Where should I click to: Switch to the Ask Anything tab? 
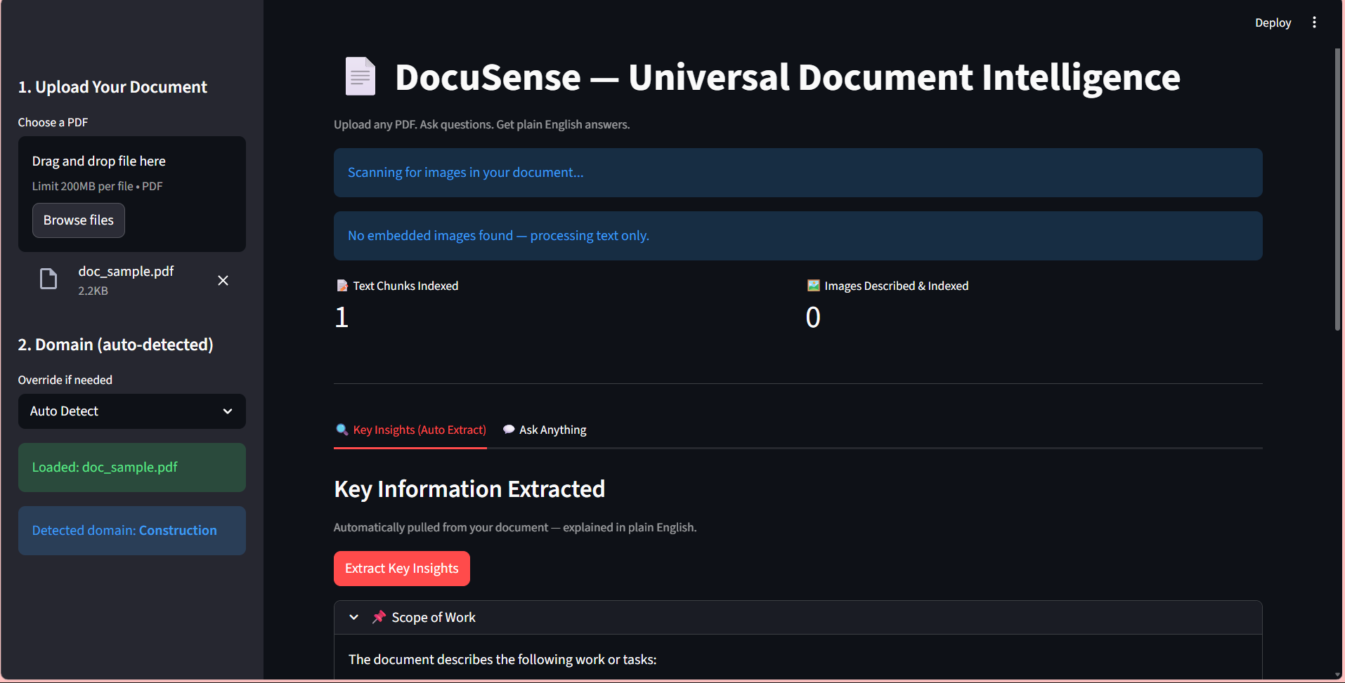click(552, 429)
